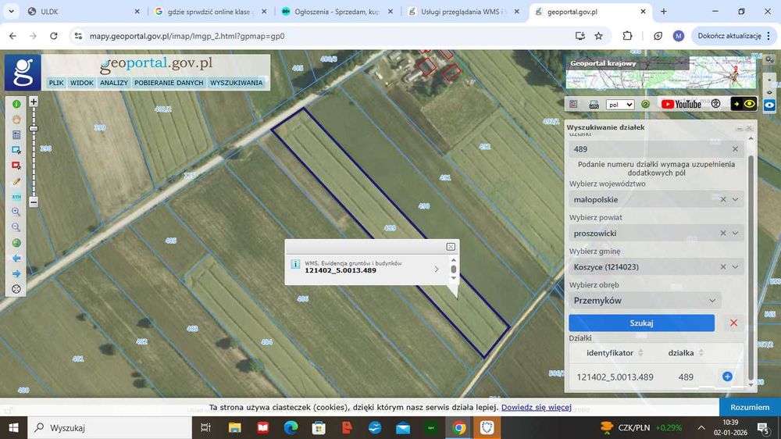Activate the zoom-in magnifier tool
The image size is (781, 439).
coord(16,212)
